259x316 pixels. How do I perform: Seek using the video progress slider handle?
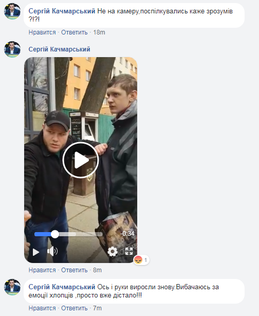[x=55, y=234]
